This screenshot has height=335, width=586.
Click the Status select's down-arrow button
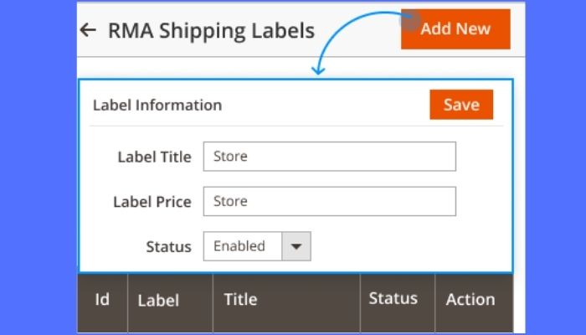point(296,246)
